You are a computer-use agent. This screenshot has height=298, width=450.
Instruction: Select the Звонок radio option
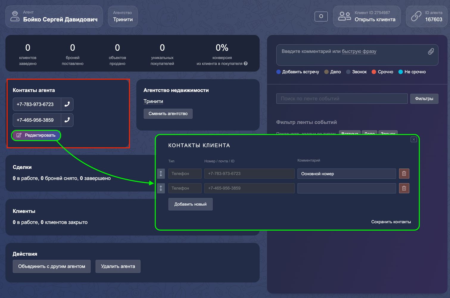click(x=348, y=72)
